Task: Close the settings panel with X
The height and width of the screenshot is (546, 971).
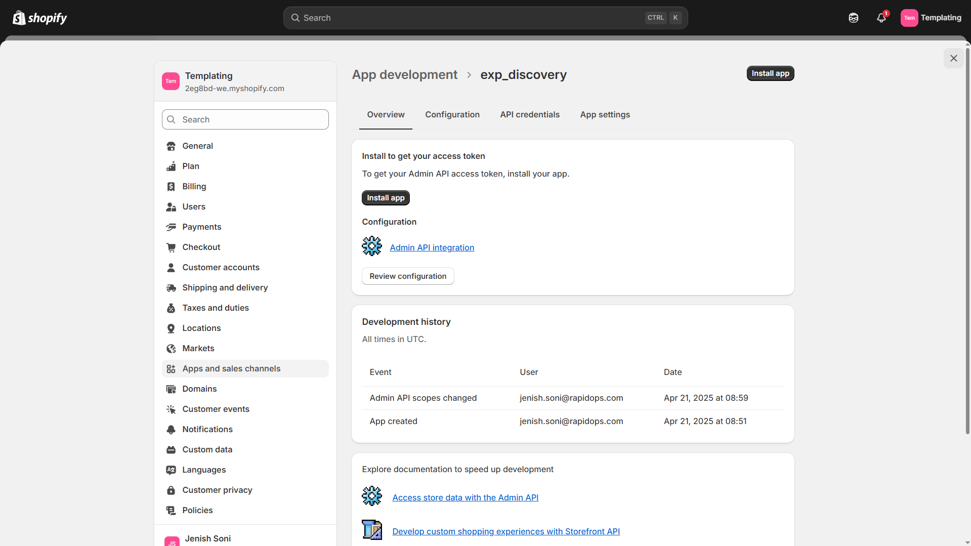Action: coord(953,58)
